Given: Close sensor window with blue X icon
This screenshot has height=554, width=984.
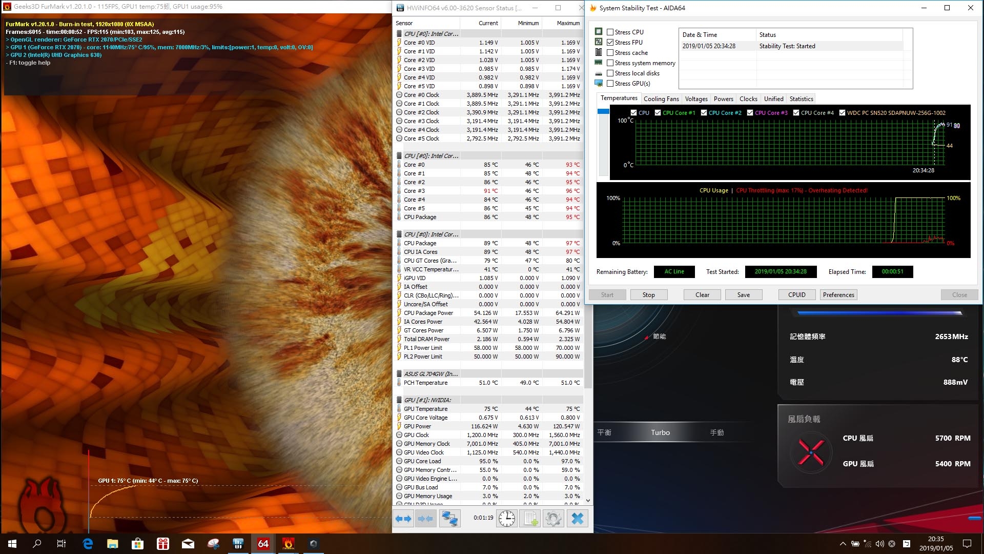Looking at the screenshot, I should point(577,519).
